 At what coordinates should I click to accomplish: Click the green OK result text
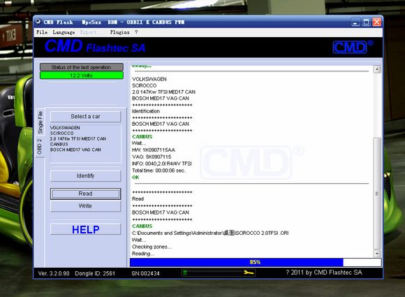[x=135, y=178]
